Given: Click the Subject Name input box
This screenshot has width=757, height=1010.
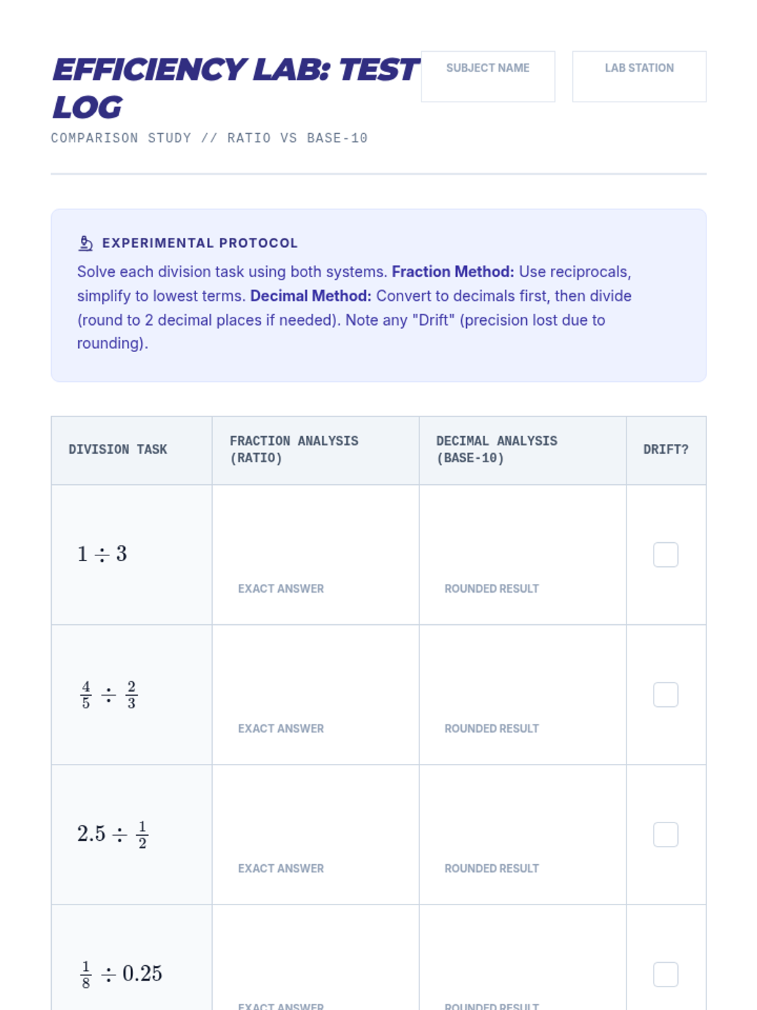Looking at the screenshot, I should click(488, 77).
